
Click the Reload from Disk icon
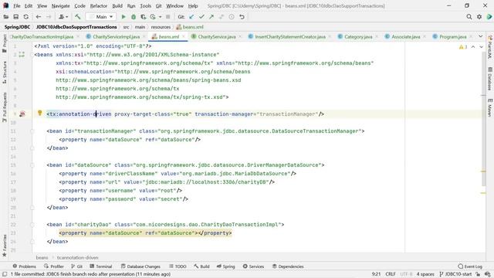[25, 17]
